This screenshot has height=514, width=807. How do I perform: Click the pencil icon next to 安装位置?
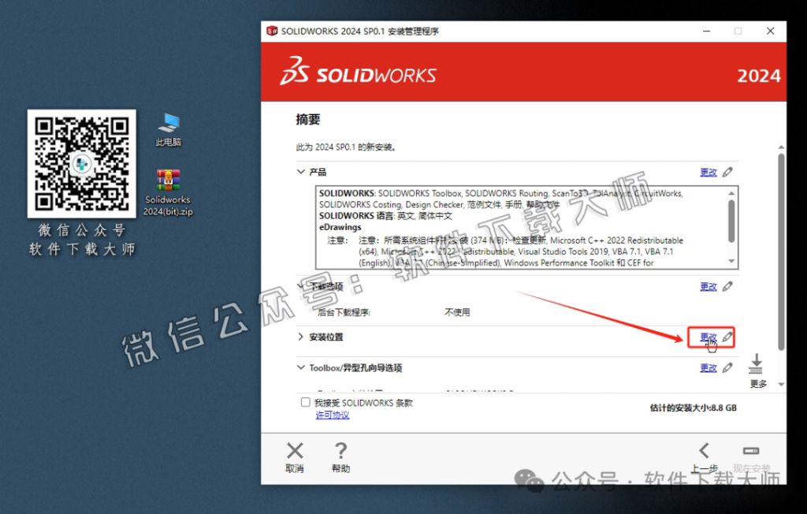(727, 337)
